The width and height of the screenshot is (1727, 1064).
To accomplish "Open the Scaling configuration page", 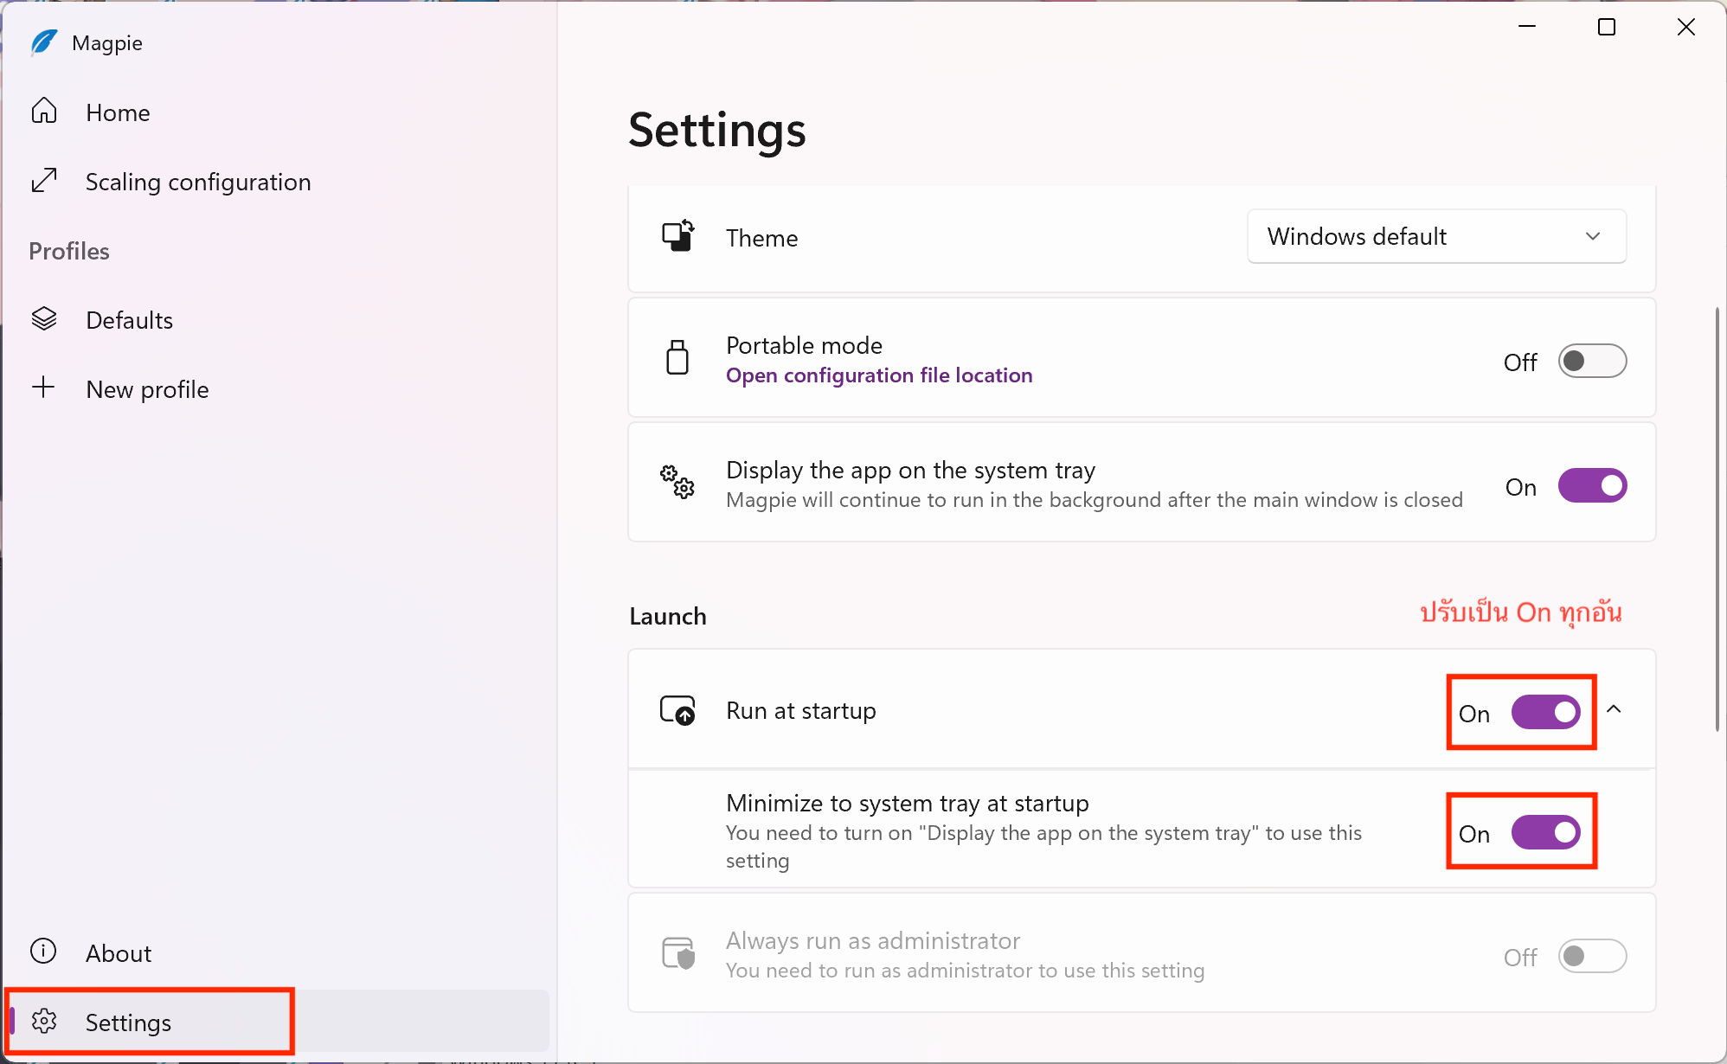I will click(198, 182).
